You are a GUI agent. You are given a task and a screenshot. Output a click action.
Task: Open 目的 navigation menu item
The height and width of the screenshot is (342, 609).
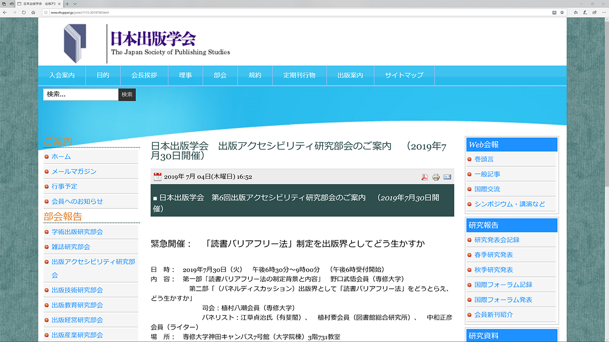pyautogui.click(x=103, y=76)
